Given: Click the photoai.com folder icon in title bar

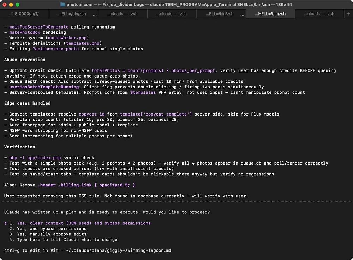Looking at the screenshot, I should click(x=63, y=5).
